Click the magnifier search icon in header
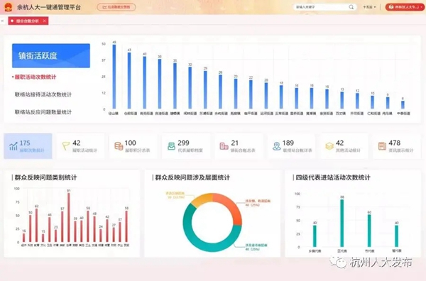Viewport: 426px width, 281px height. pos(351,7)
